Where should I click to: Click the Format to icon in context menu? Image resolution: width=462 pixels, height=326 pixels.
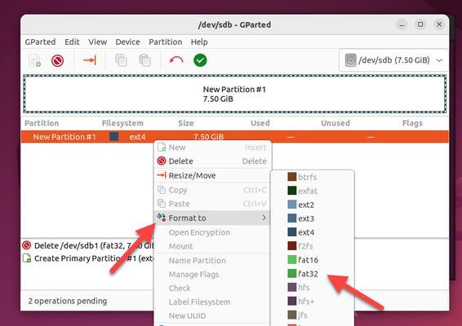click(x=161, y=218)
